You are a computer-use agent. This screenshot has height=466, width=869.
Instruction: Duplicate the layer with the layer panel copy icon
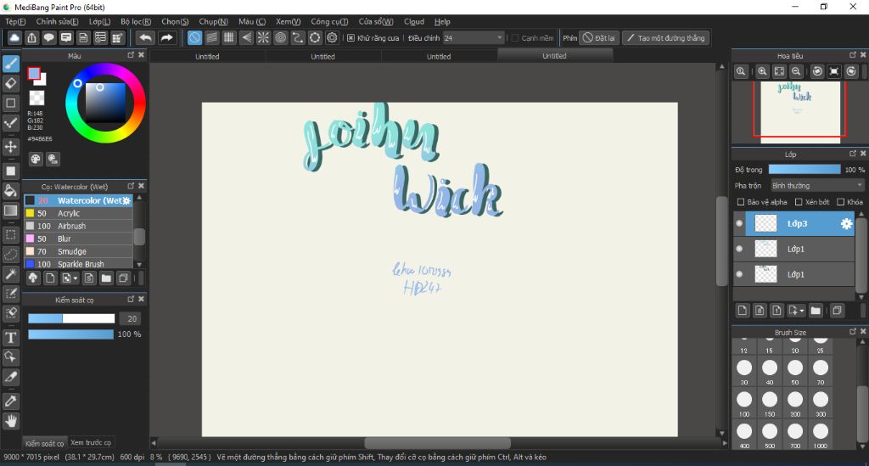pos(837,311)
